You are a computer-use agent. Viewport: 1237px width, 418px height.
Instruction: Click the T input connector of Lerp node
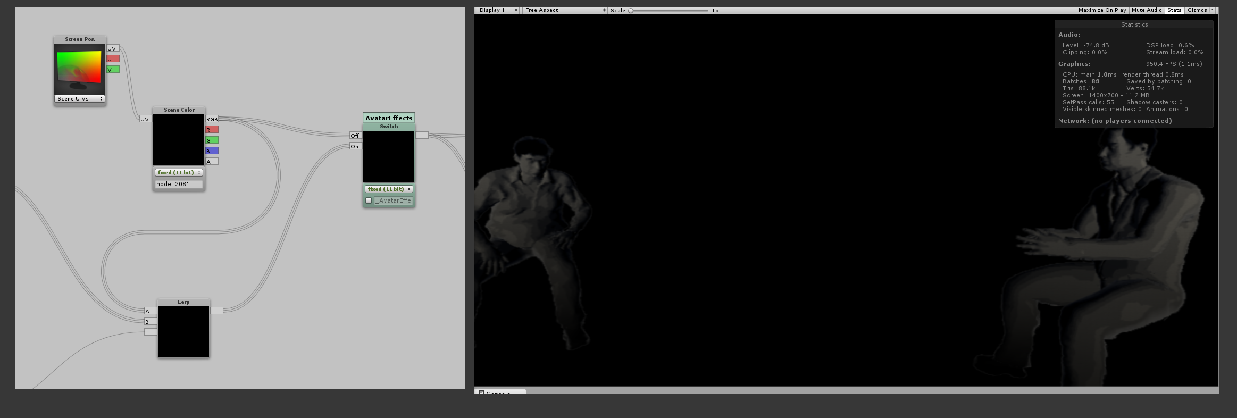click(x=151, y=332)
